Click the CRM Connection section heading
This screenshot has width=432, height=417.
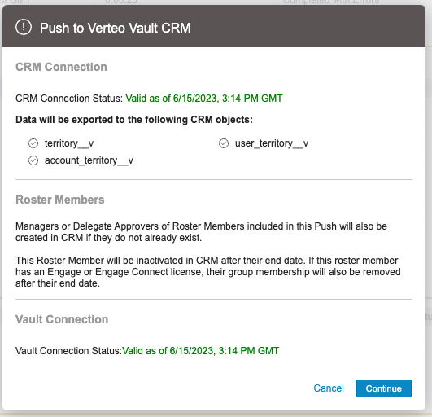pyautogui.click(x=61, y=67)
